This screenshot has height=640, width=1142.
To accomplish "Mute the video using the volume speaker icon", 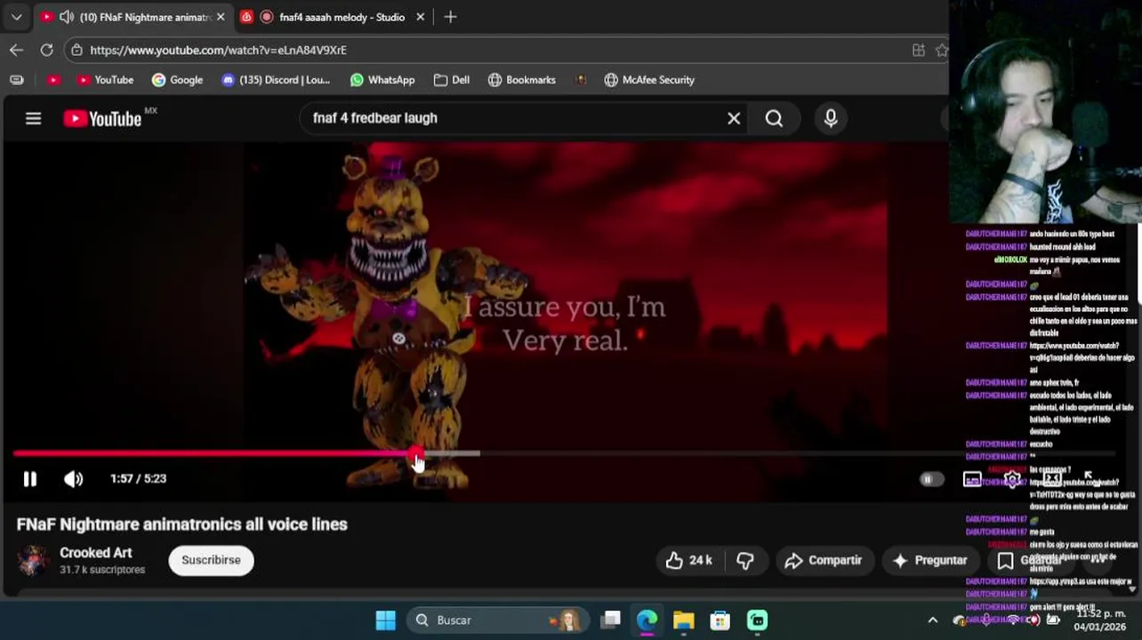I will pos(73,479).
